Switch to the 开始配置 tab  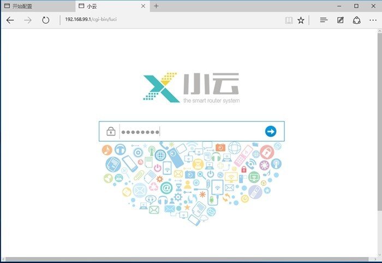pyautogui.click(x=38, y=6)
